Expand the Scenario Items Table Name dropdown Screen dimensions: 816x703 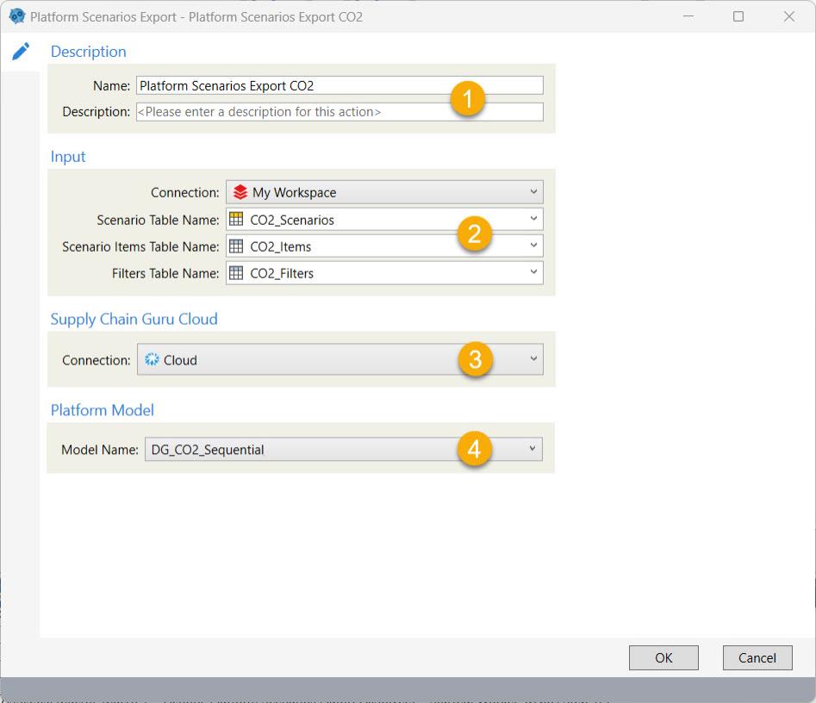[x=533, y=246]
